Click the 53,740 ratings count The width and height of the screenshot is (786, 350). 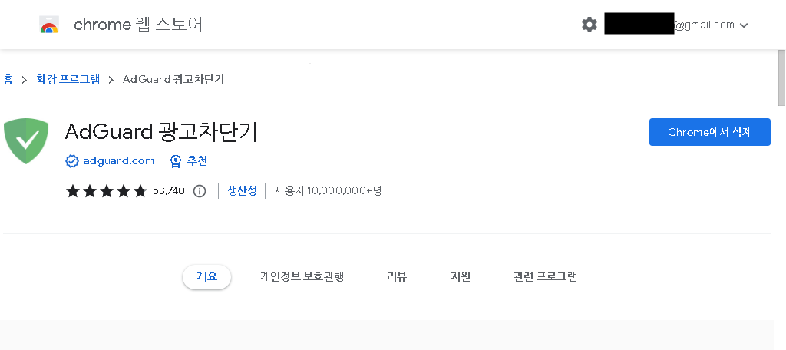coord(169,191)
